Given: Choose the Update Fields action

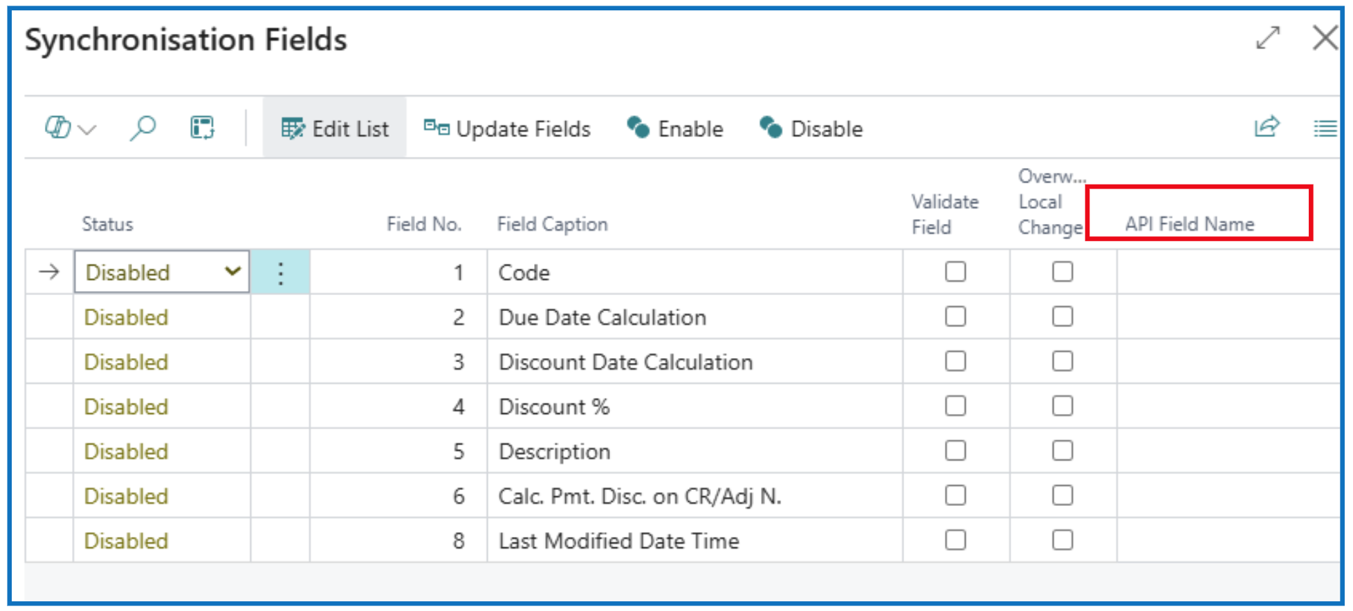Looking at the screenshot, I should click(508, 129).
